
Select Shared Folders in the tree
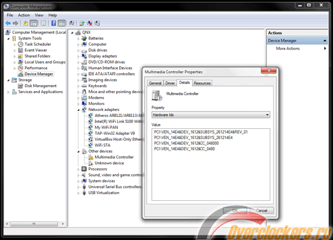pos(37,56)
